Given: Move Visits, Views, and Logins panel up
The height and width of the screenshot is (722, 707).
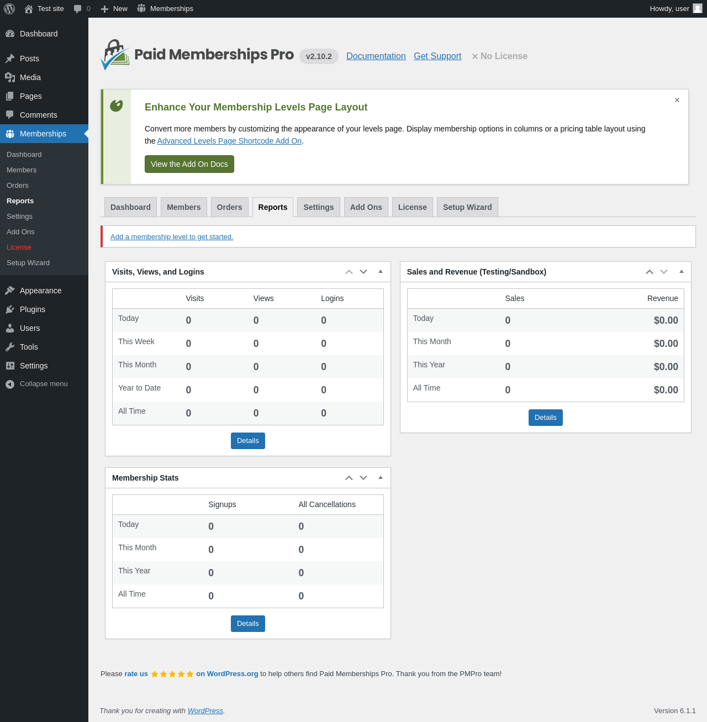Looking at the screenshot, I should click(349, 272).
